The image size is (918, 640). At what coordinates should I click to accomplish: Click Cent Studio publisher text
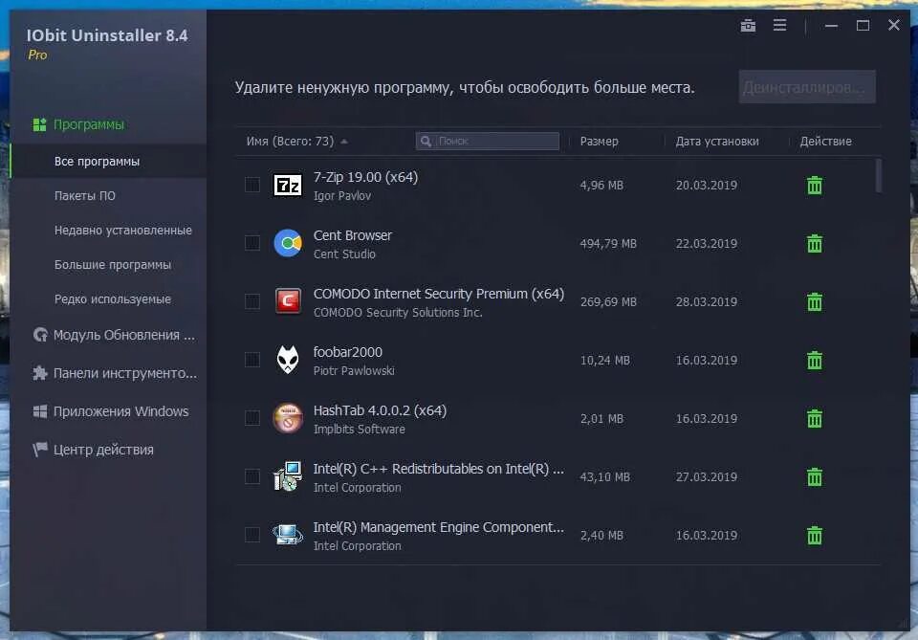tap(344, 254)
